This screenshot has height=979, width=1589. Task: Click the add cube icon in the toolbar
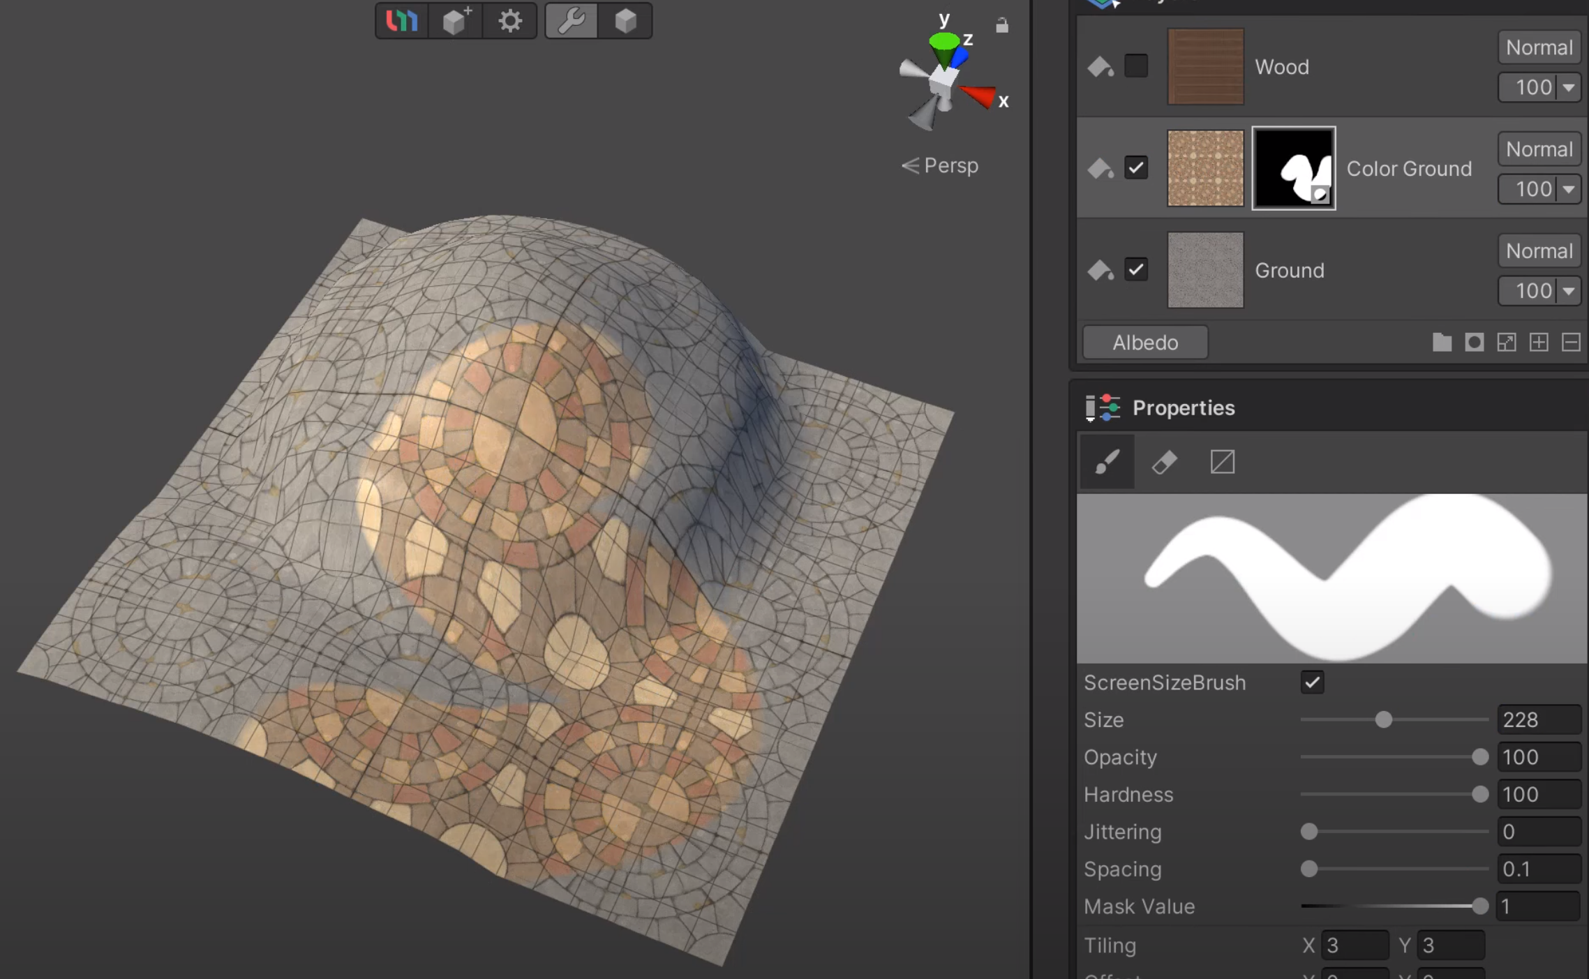click(x=456, y=21)
